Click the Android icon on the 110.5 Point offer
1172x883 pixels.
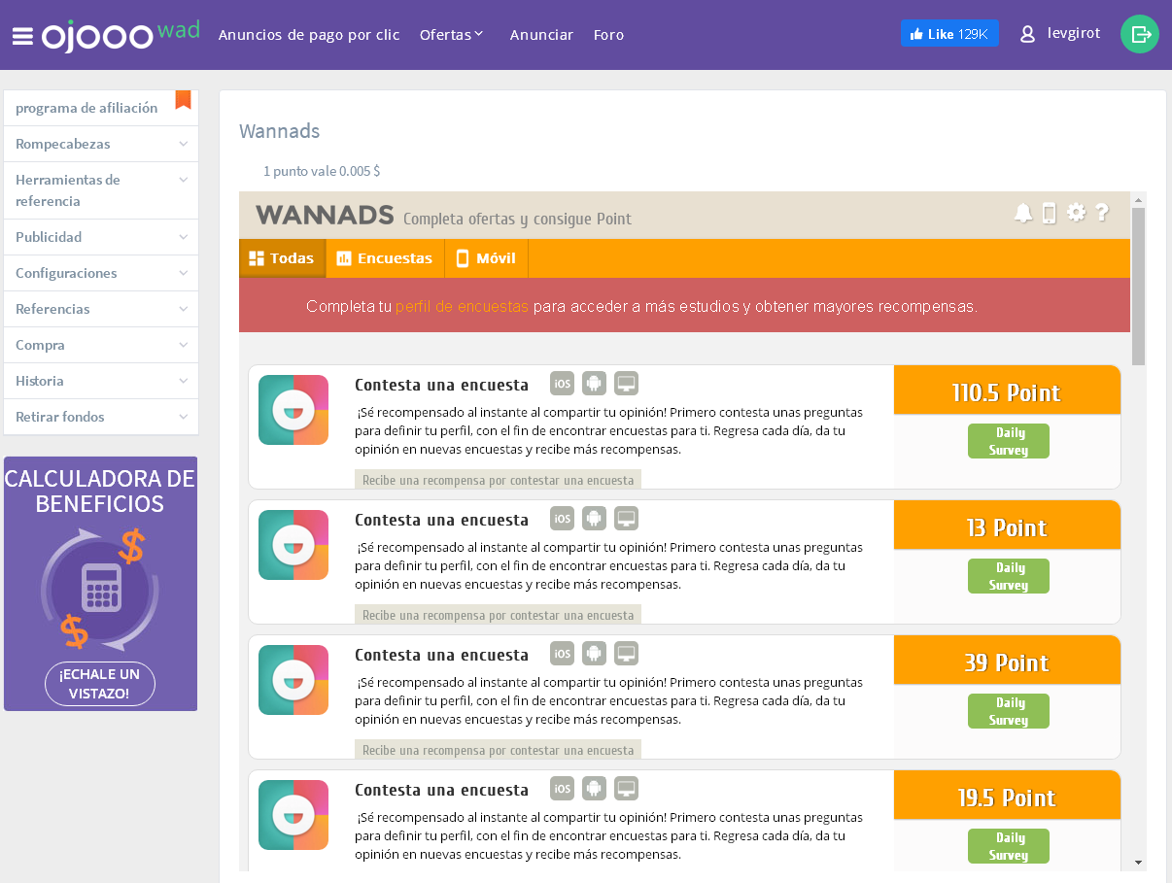coord(595,384)
